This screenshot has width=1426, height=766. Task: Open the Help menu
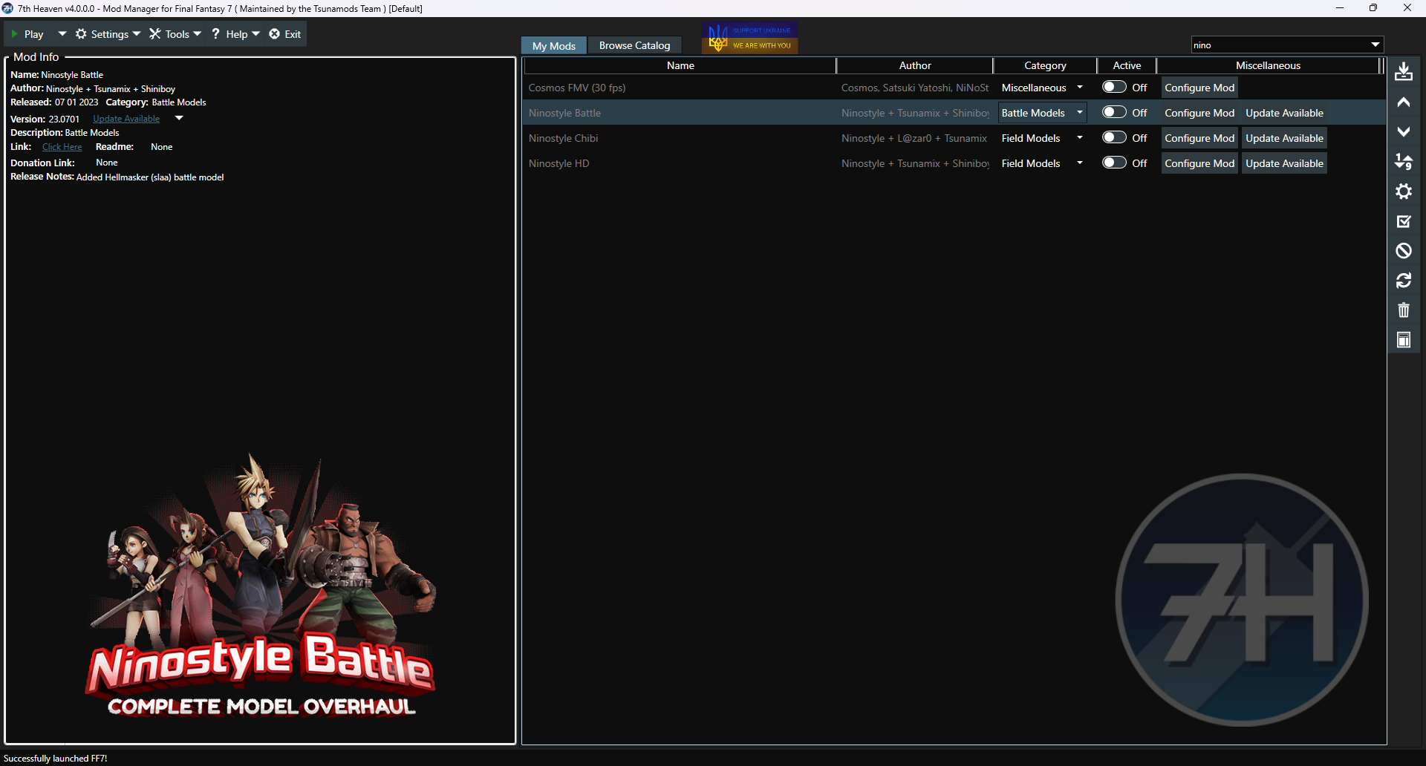(x=236, y=34)
